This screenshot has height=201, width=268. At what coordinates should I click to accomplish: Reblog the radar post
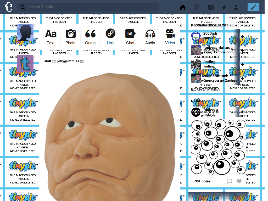click(x=229, y=181)
